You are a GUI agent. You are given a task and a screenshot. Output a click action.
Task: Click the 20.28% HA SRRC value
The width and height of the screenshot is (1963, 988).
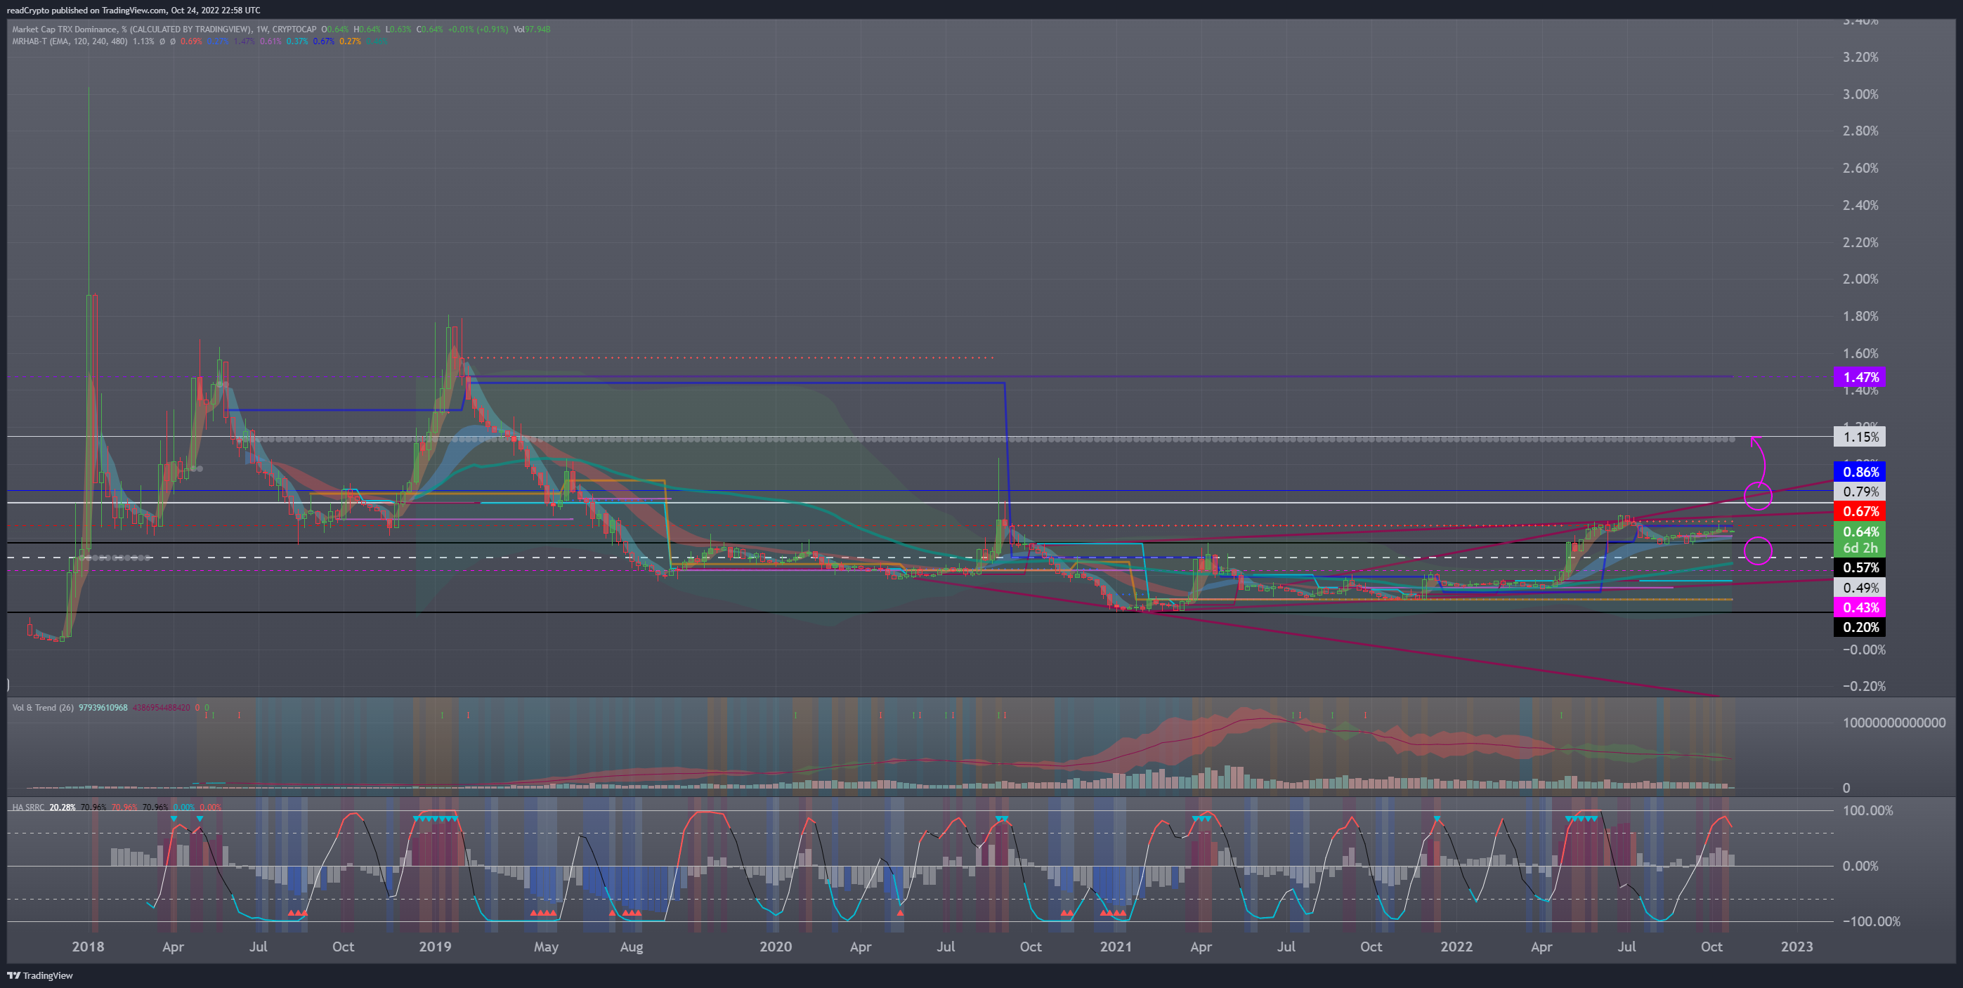pyautogui.click(x=63, y=808)
